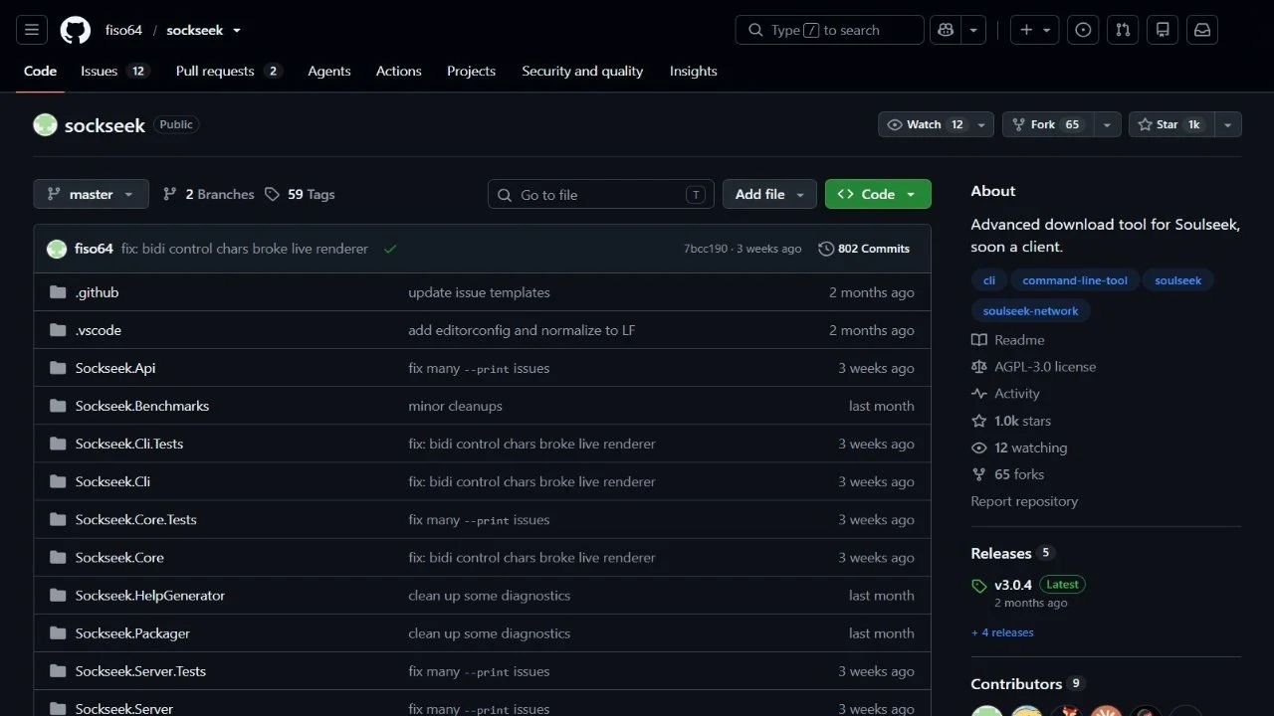Open the Readme link in About
Image resolution: width=1274 pixels, height=716 pixels.
pos(1008,339)
